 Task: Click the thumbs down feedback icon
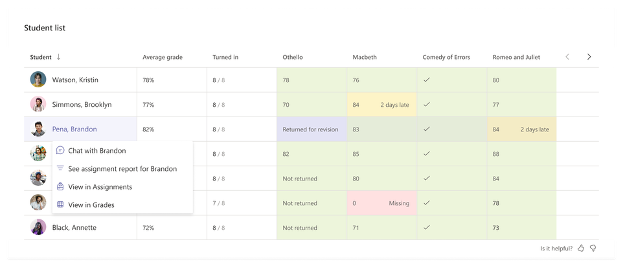593,249
